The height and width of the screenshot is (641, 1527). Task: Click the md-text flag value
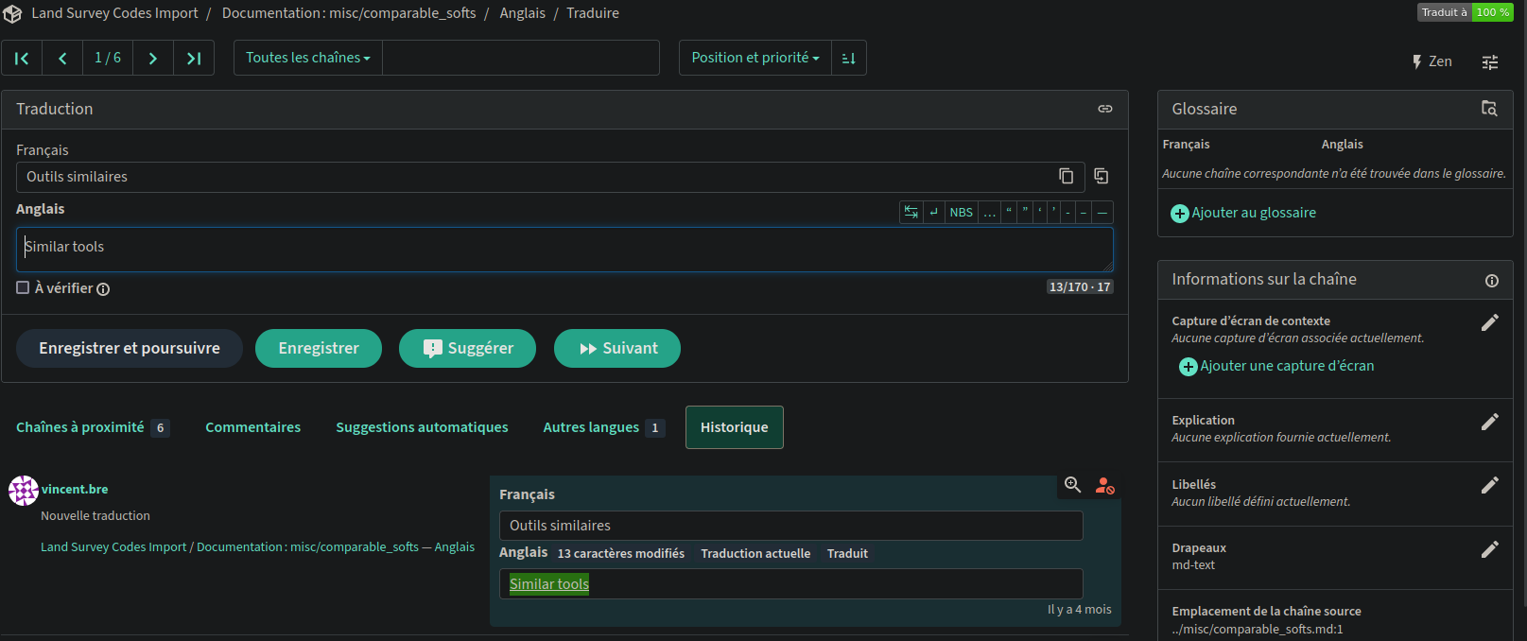(x=1193, y=565)
